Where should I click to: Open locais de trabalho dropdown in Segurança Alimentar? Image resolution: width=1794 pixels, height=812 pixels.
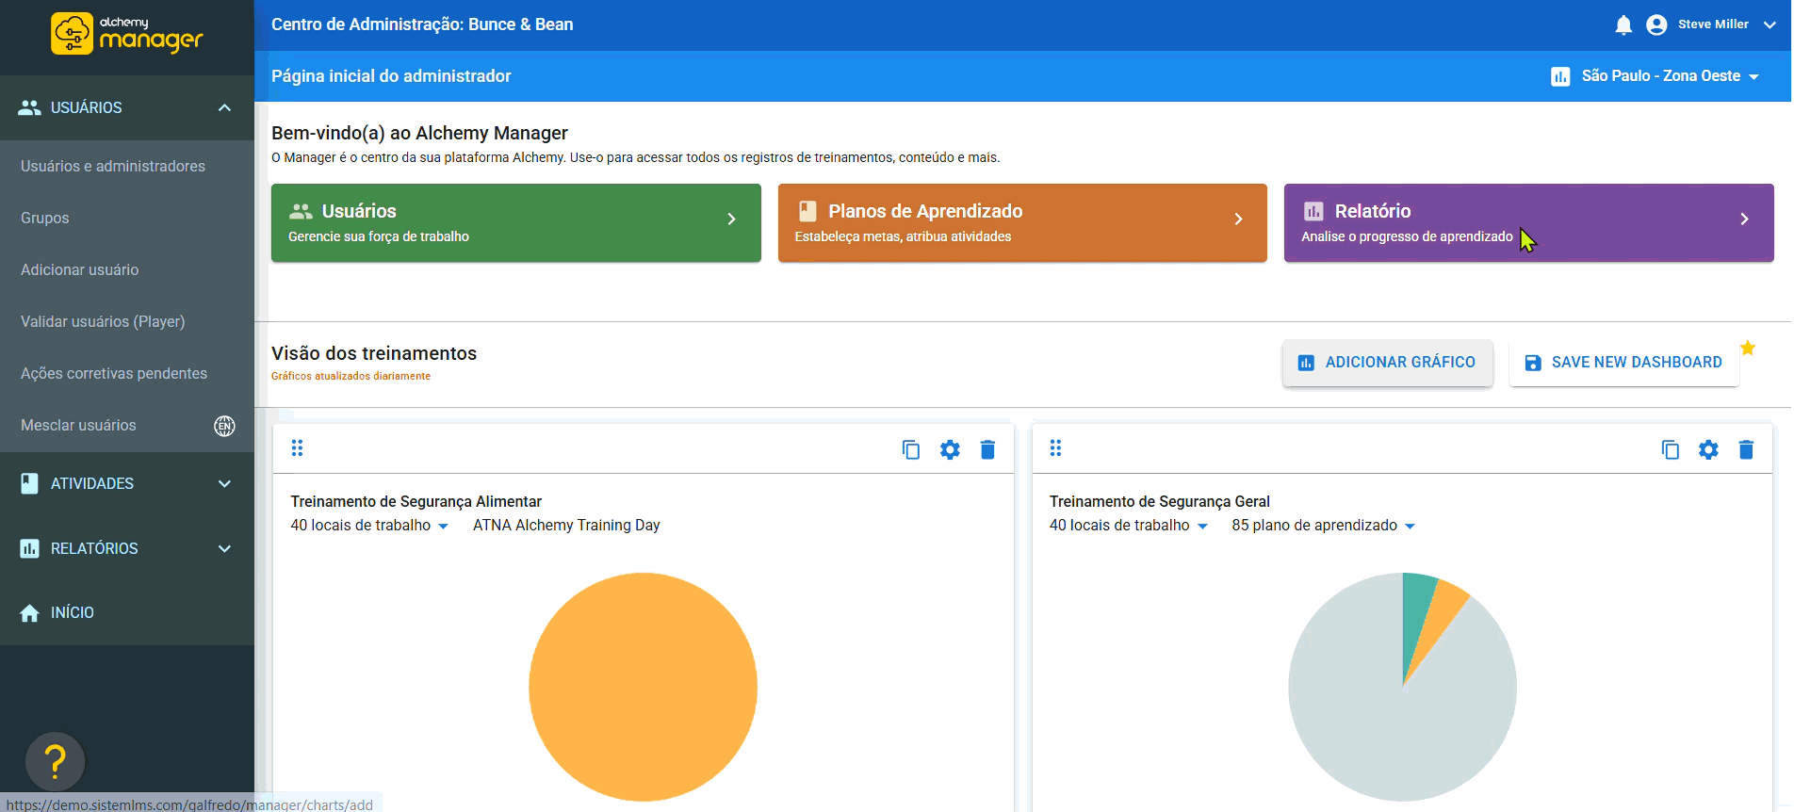click(x=369, y=526)
